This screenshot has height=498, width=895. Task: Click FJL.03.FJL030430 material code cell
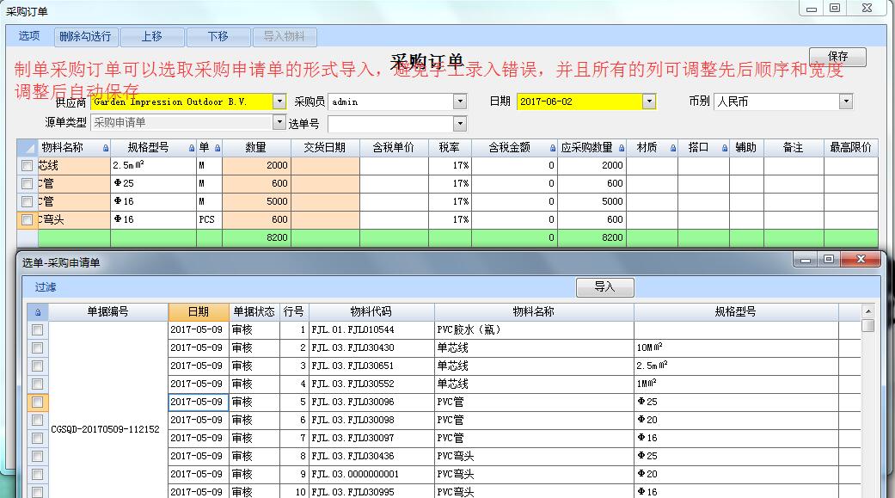coord(371,347)
